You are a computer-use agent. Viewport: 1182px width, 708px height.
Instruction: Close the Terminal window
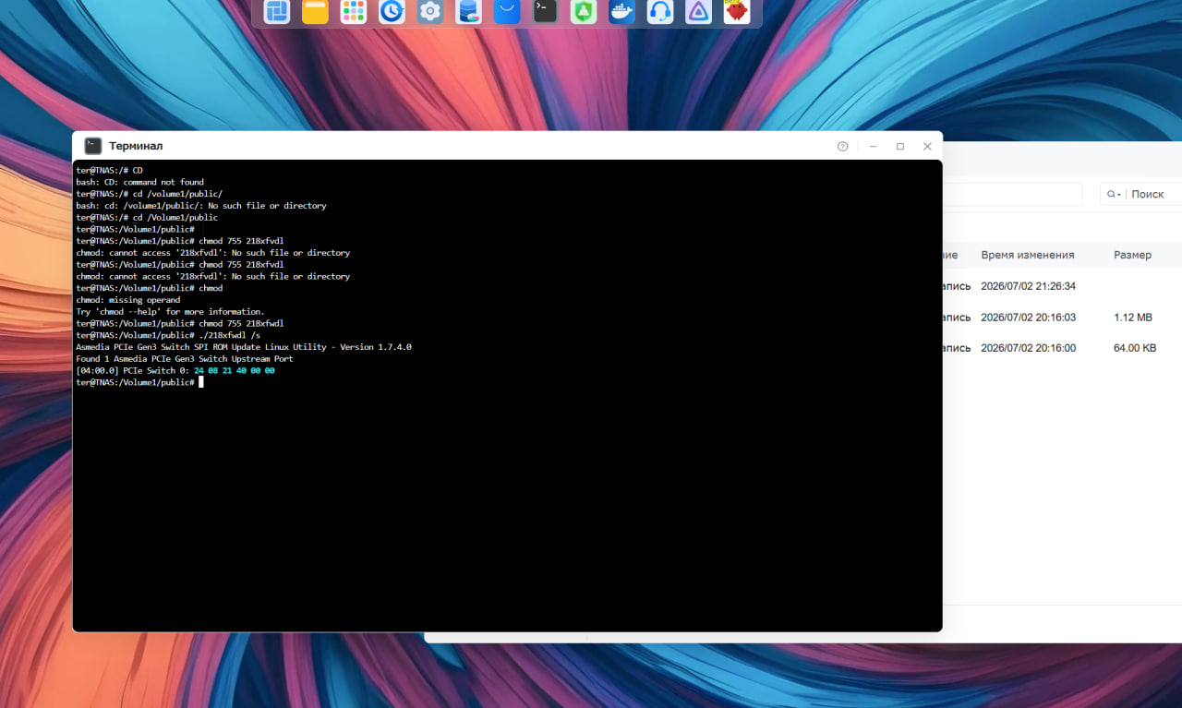click(927, 146)
